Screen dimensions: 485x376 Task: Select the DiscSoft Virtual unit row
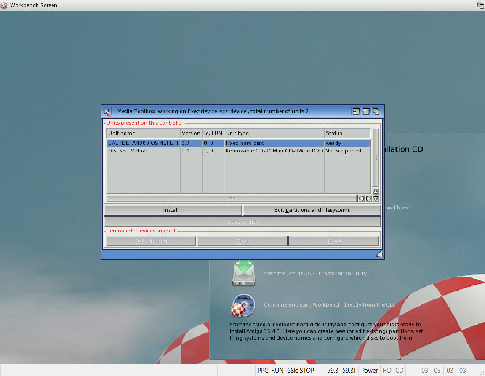tap(238, 151)
